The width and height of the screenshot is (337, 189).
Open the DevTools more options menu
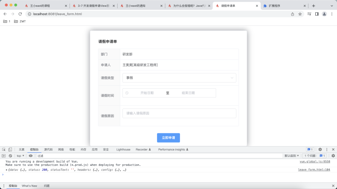(x=327, y=149)
